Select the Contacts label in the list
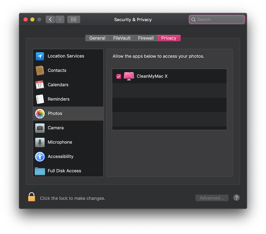Screen dimensions: 266x234 tap(57, 71)
